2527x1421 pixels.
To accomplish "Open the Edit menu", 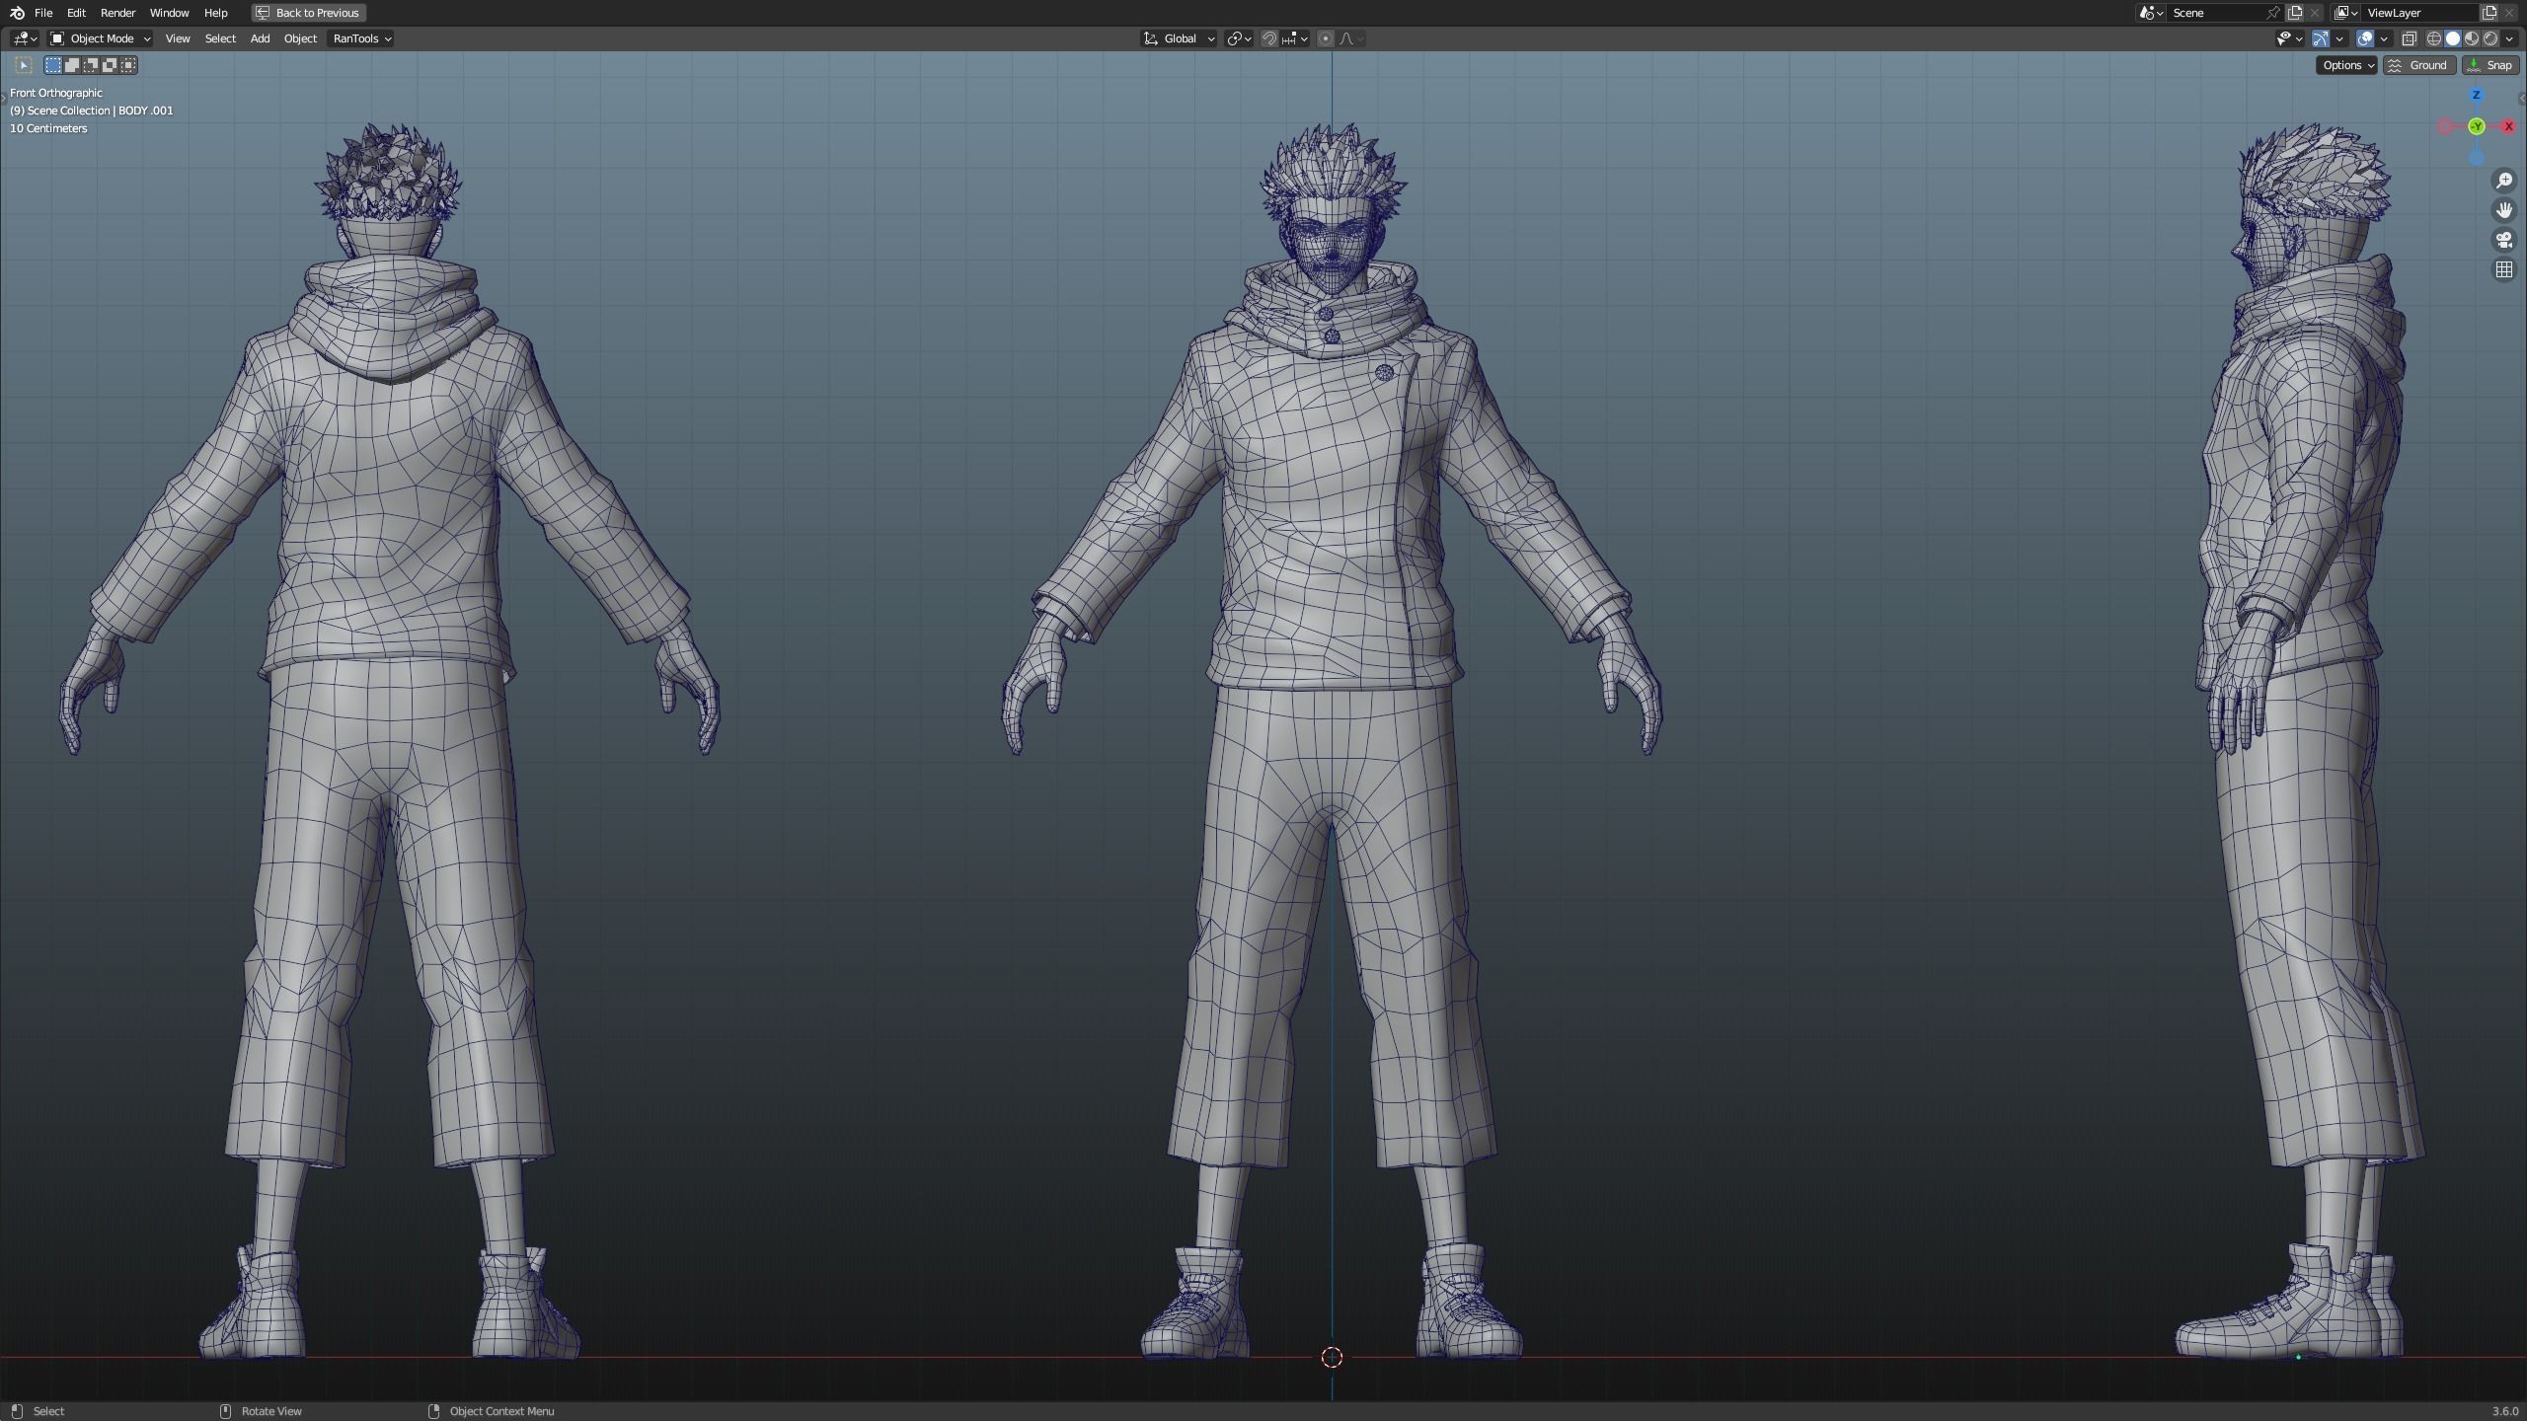I will coord(76,13).
